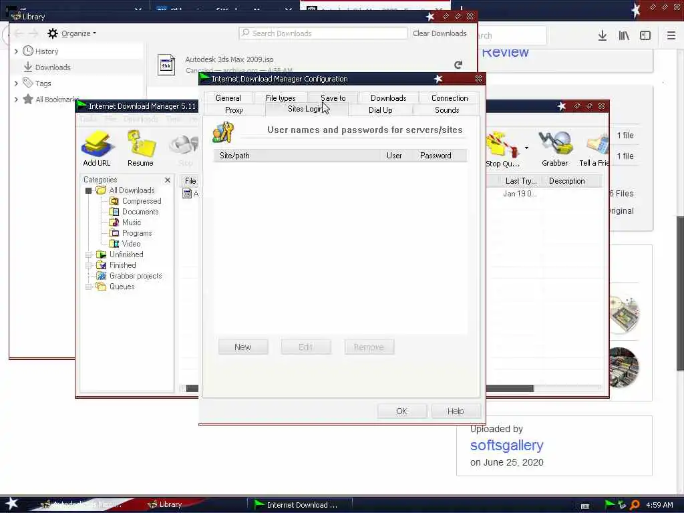Select the Documents category folder
The height and width of the screenshot is (513, 684).
134,212
